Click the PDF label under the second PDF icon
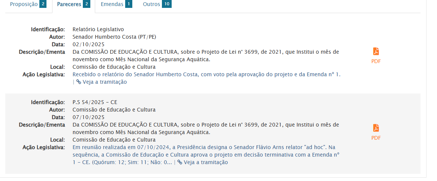 point(376,138)
